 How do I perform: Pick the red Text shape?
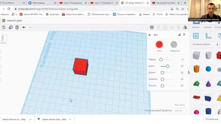[196, 97]
